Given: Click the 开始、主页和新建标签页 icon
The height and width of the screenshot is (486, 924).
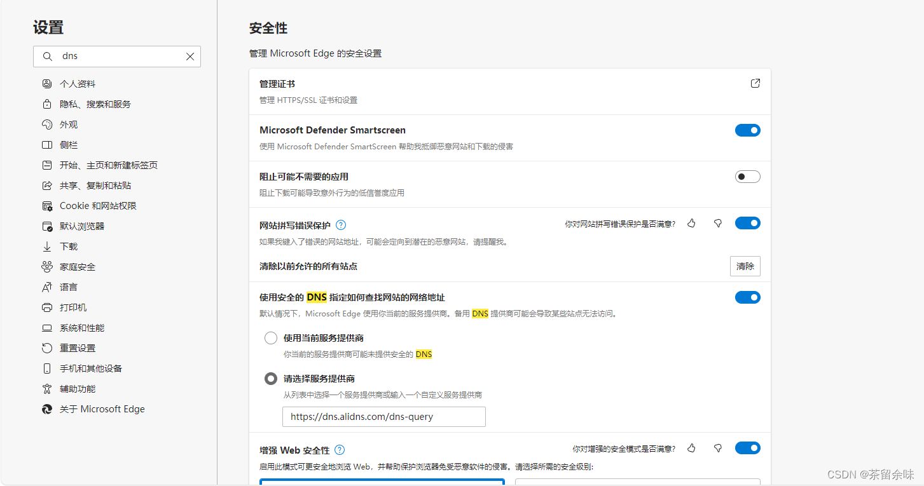Looking at the screenshot, I should pyautogui.click(x=47, y=165).
